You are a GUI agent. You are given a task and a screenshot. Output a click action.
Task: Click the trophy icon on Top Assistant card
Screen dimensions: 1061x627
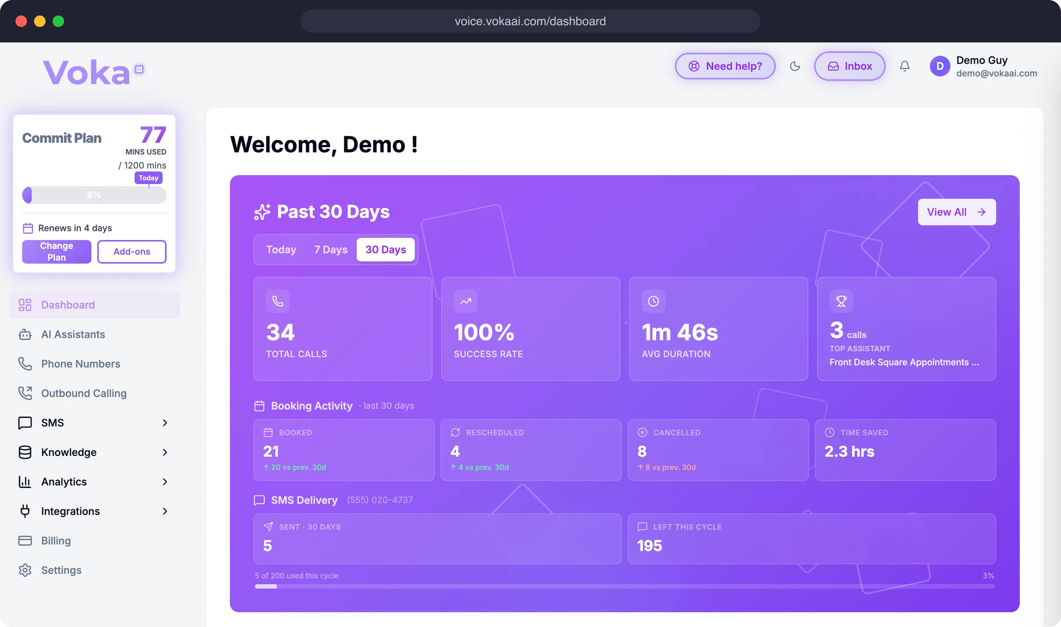[x=841, y=301]
